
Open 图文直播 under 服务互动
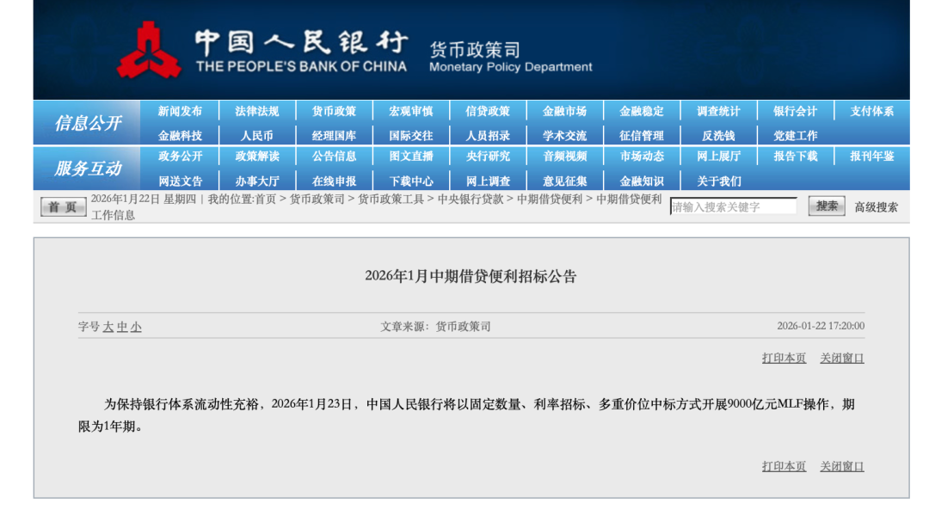411,157
